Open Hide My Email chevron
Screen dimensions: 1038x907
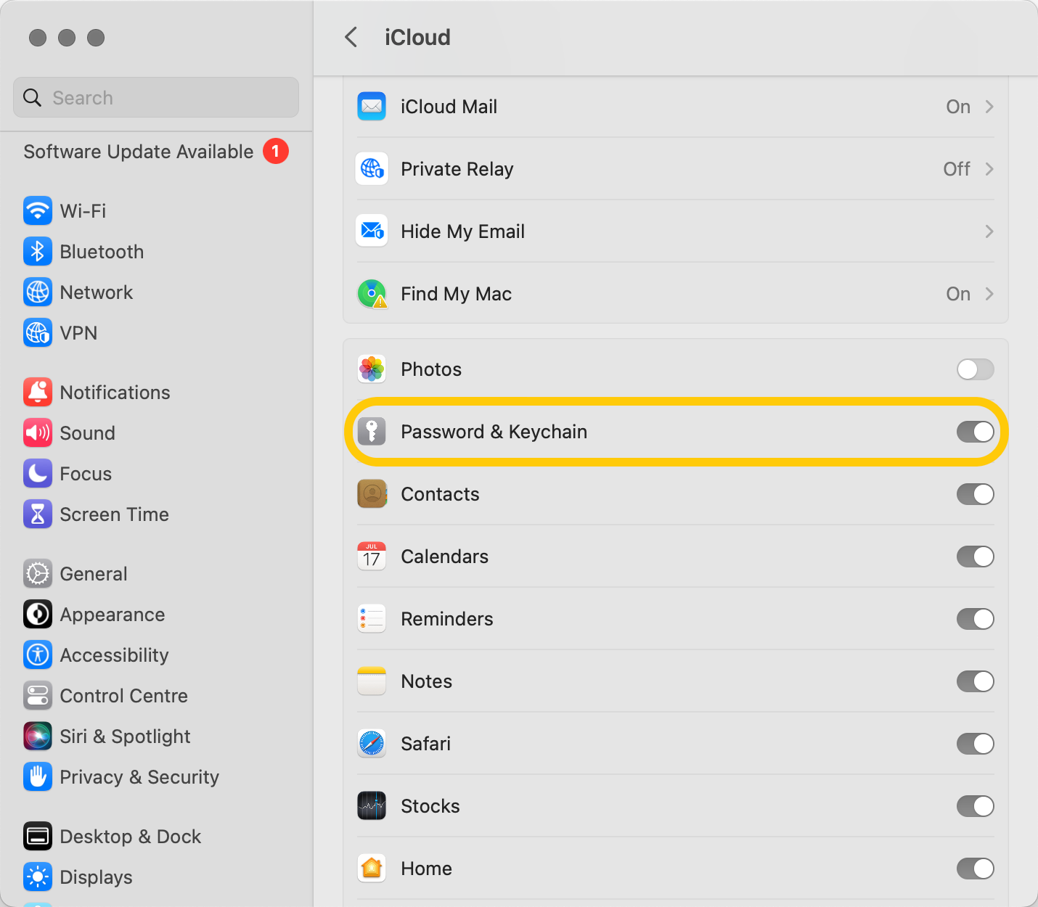coord(989,231)
